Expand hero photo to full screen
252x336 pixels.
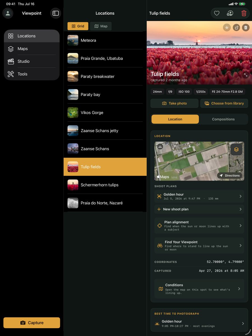pyautogui.click(x=246, y=75)
